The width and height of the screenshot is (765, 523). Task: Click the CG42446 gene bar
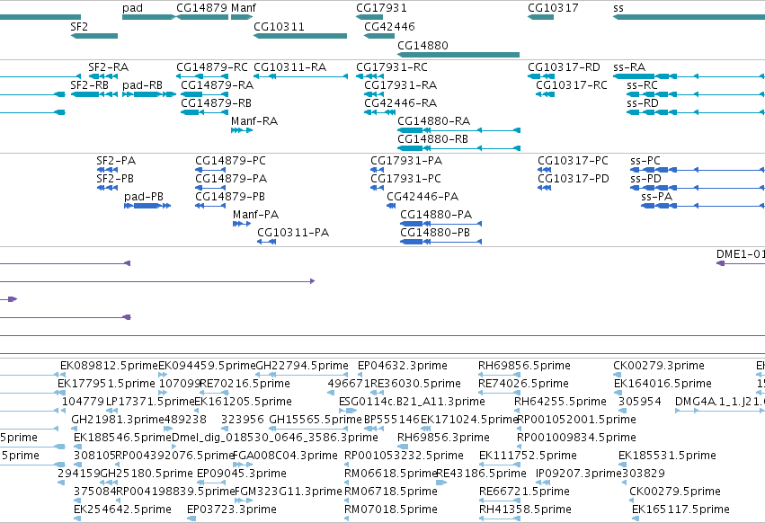coord(379,36)
